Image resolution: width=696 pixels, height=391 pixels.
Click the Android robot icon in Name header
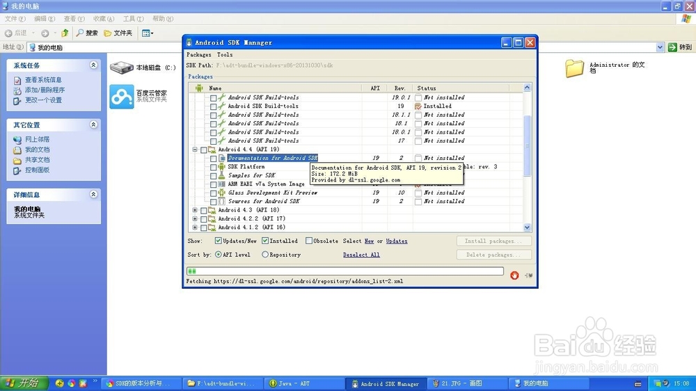[199, 88]
